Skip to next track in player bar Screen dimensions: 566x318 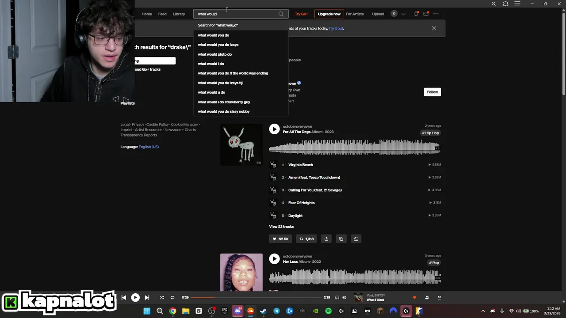pos(147,298)
